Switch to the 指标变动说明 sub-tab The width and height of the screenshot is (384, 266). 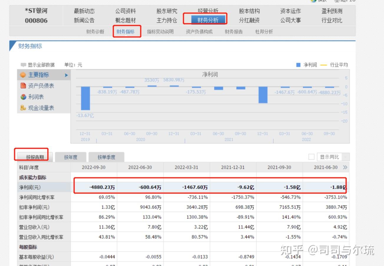coord(160,32)
